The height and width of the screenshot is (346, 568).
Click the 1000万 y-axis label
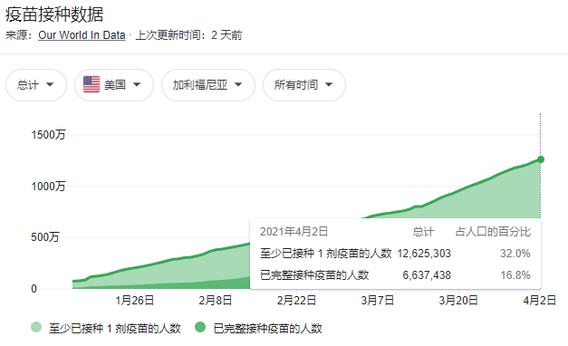click(48, 187)
